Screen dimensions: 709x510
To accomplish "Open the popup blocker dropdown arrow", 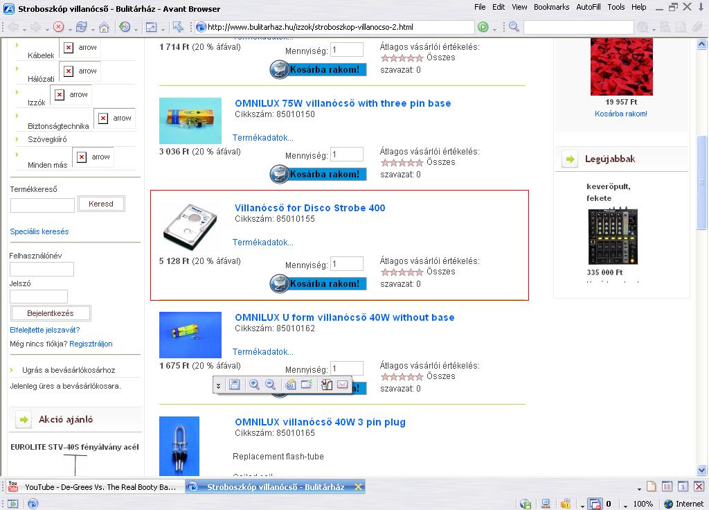I will 583,505.
